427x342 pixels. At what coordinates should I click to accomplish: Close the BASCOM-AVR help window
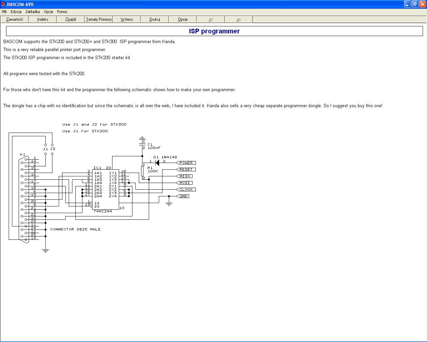422,4
